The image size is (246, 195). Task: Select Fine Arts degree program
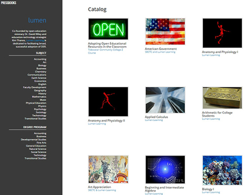[x=42, y=142]
